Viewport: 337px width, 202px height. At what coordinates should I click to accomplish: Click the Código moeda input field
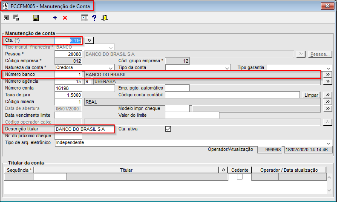[x=68, y=102]
